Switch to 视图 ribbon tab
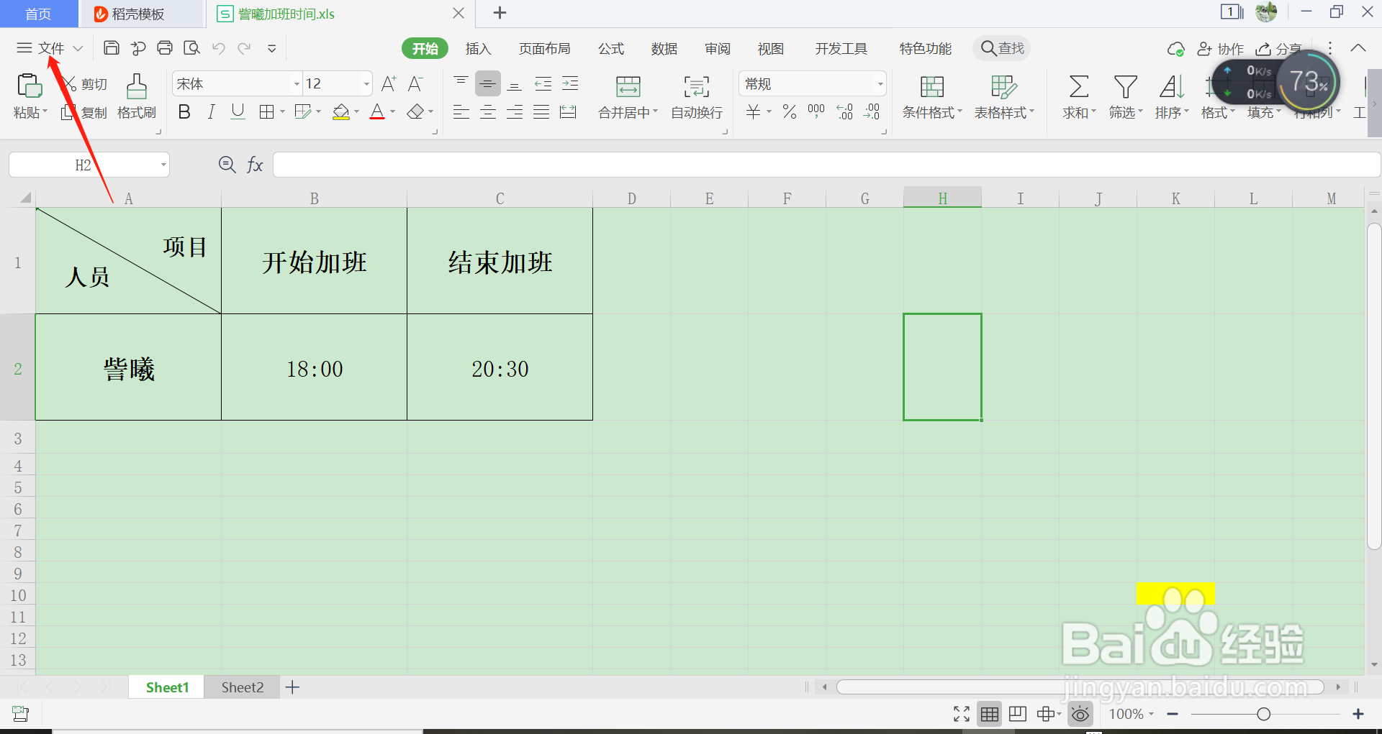Image resolution: width=1382 pixels, height=734 pixels. coord(771,48)
